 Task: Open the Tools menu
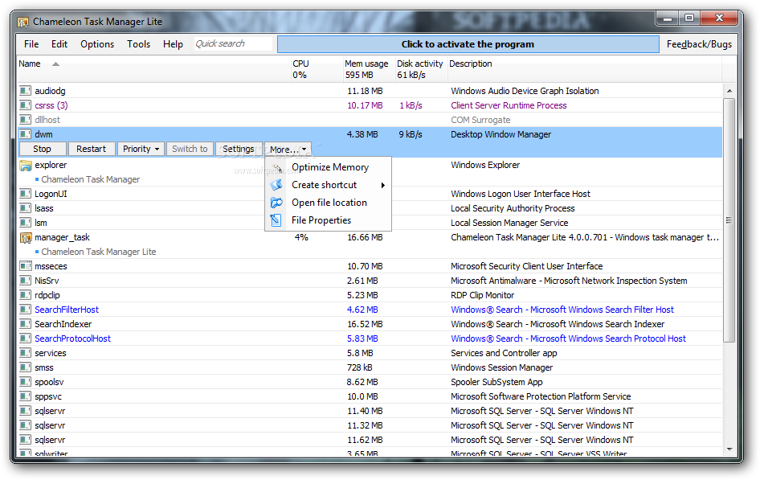139,44
